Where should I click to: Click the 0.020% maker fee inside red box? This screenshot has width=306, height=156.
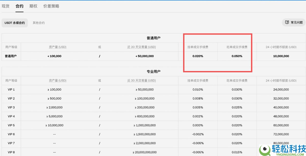coord(198,56)
